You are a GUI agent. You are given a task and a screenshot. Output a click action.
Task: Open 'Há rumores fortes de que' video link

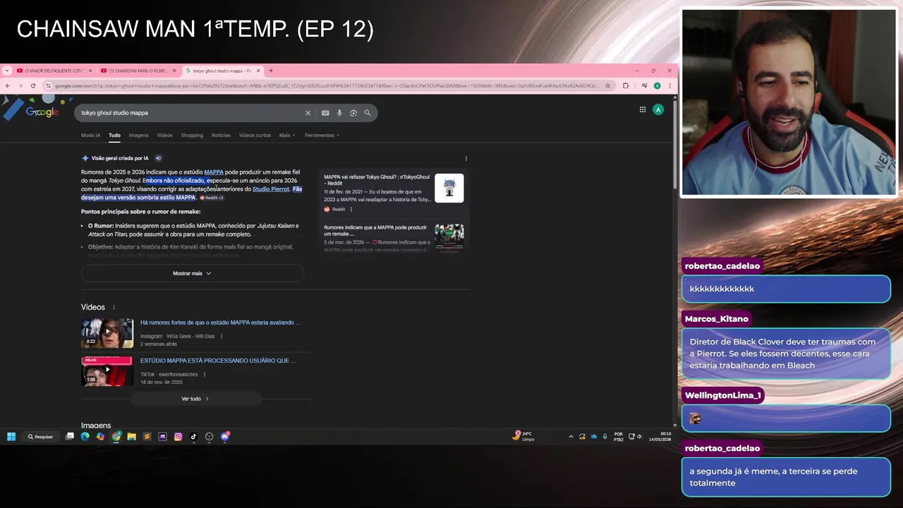coord(219,322)
